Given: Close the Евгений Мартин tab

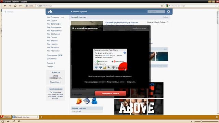Looking at the screenshot, I should [38, 117].
